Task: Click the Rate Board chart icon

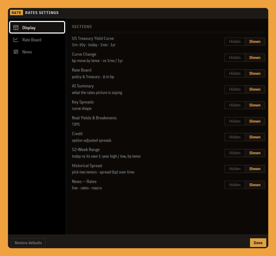Action: tap(16, 40)
